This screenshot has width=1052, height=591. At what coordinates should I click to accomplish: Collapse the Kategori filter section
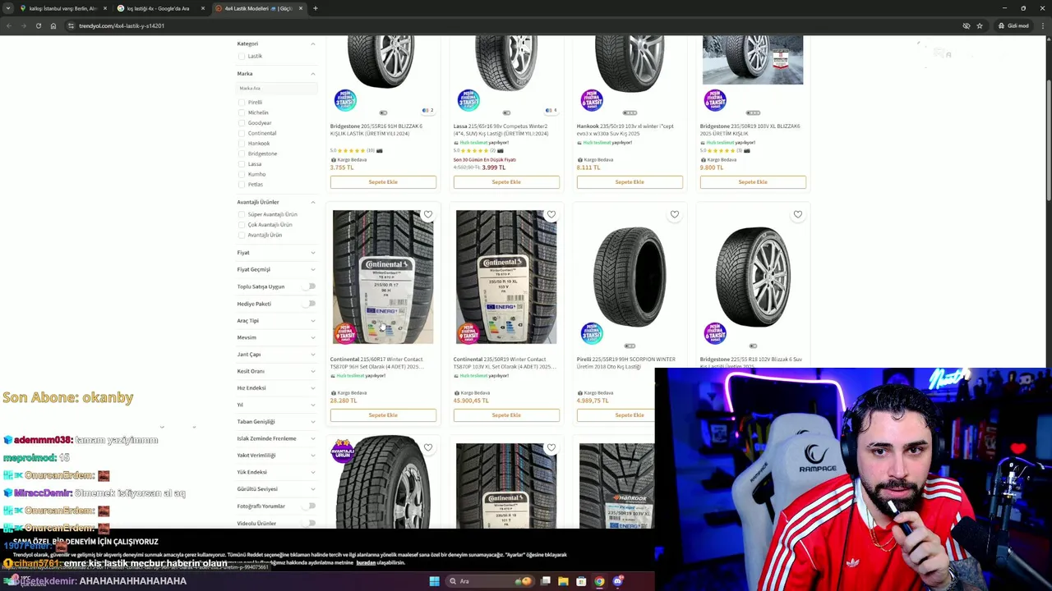tap(312, 44)
